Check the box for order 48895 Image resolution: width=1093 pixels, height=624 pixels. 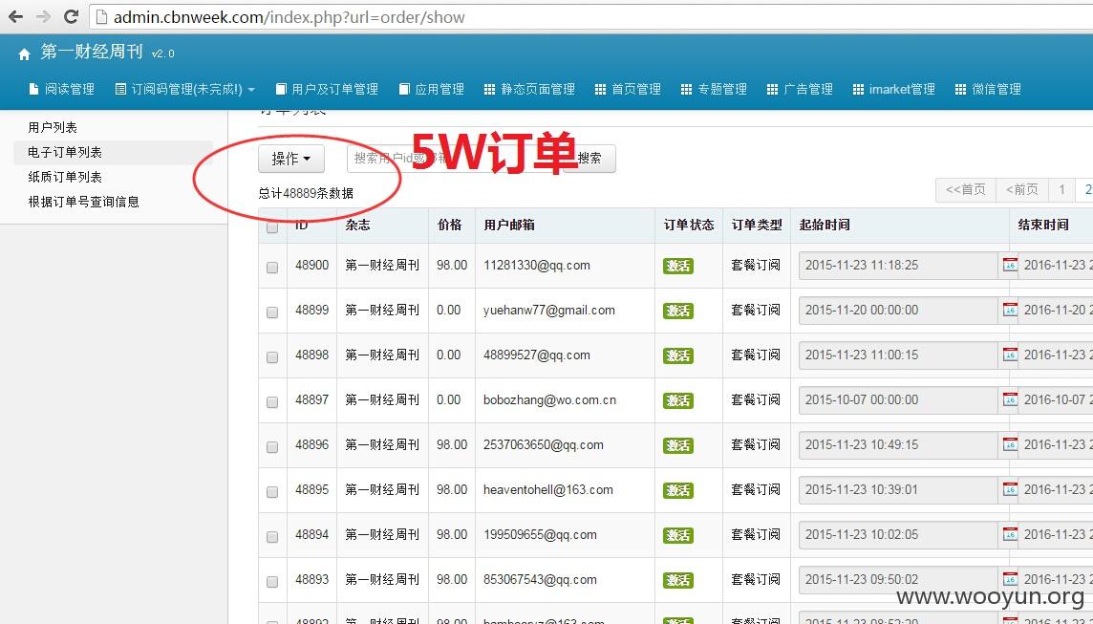[x=272, y=491]
